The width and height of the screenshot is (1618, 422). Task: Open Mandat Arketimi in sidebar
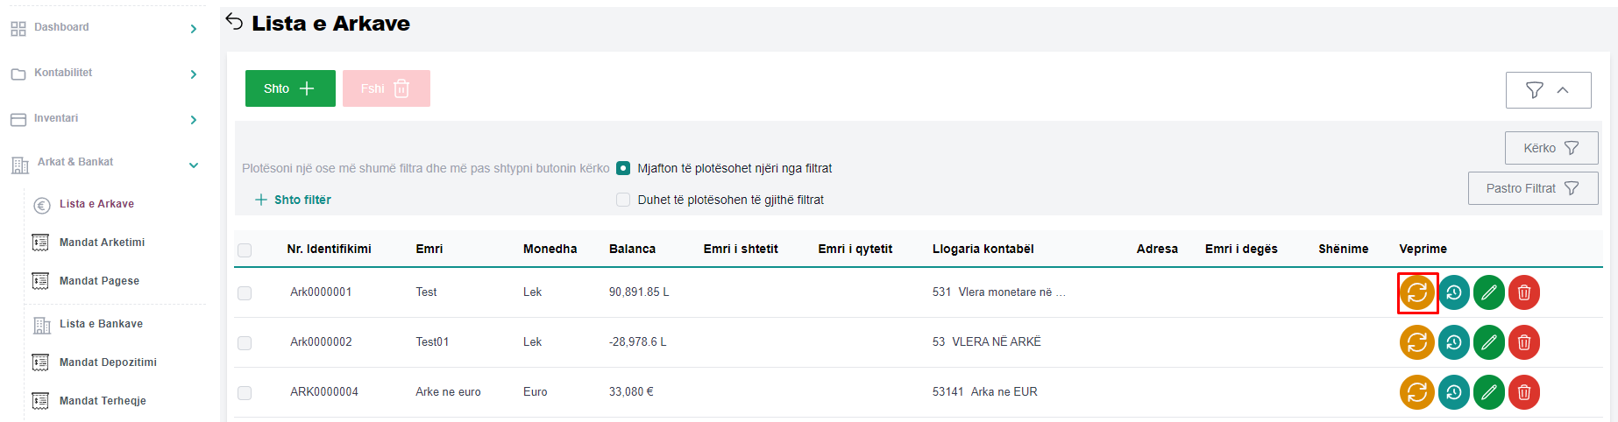pos(102,243)
